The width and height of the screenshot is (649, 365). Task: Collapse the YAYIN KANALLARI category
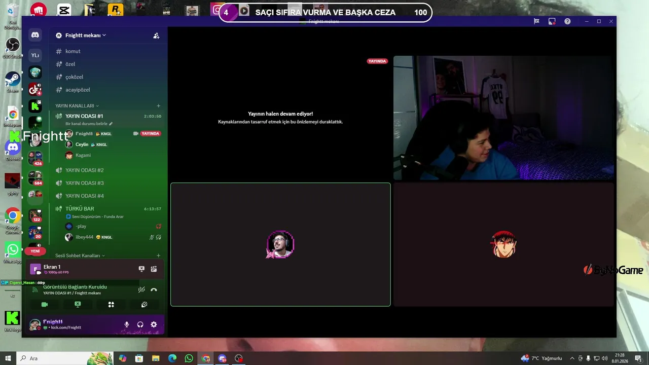(77, 106)
